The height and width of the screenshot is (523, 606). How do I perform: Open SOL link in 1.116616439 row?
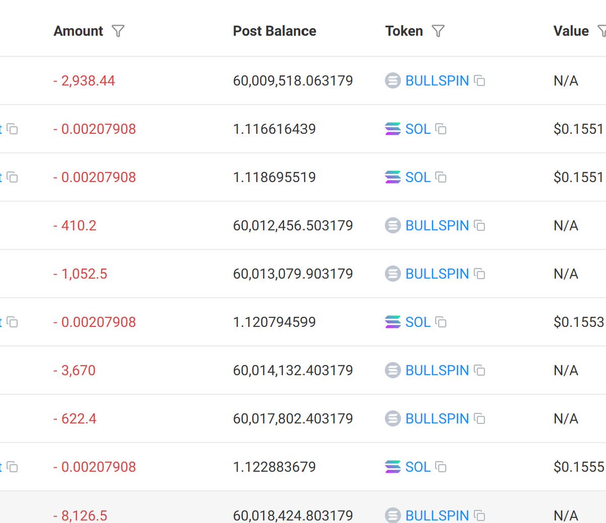[x=418, y=129]
